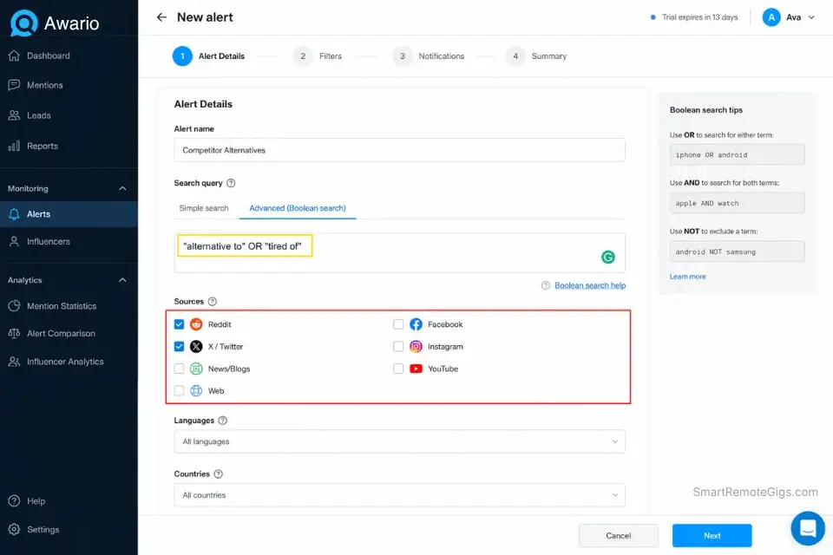
Task: Open the chat support bubble
Action: 807,527
